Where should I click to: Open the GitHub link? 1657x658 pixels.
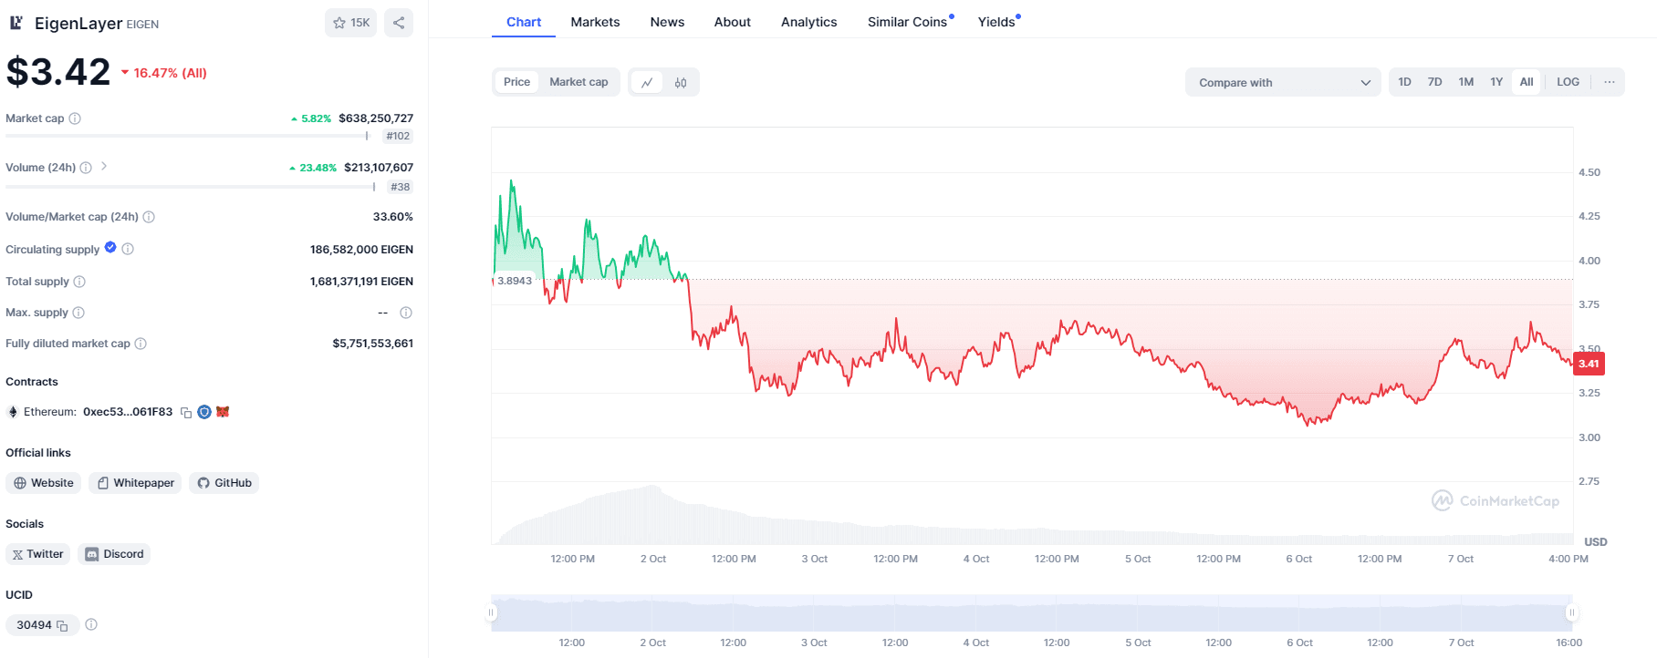[224, 483]
